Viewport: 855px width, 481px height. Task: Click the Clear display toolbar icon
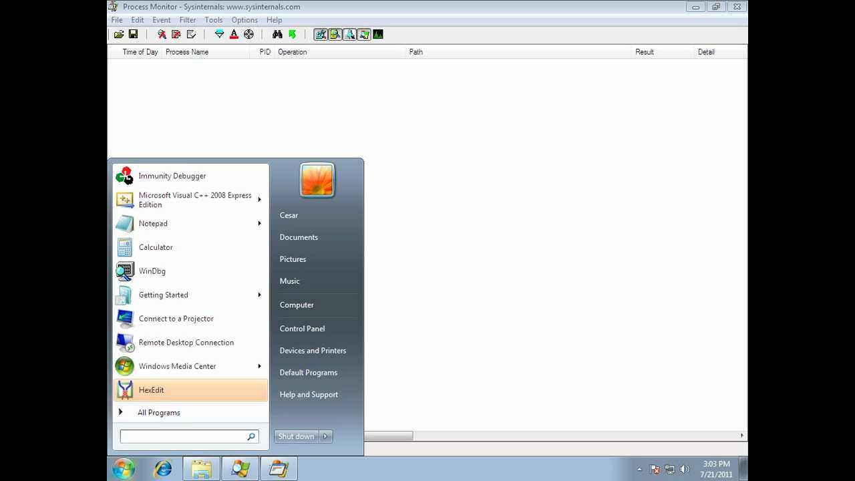[191, 34]
